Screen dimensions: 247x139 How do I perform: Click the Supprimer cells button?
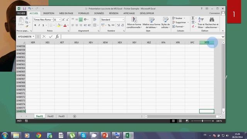pos(180,22)
